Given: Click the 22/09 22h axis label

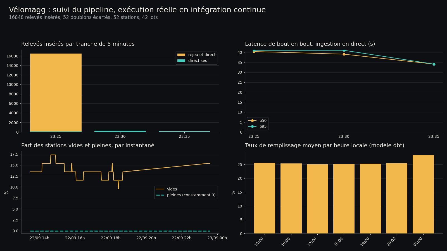Looking at the screenshot, I should [182, 238].
